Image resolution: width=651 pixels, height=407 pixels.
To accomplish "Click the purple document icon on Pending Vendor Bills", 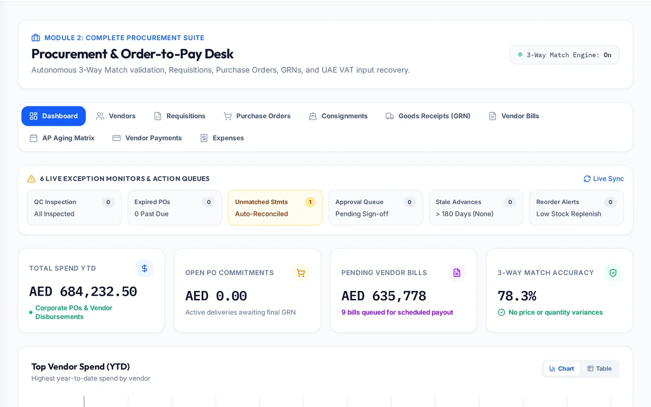I will click(x=457, y=272).
